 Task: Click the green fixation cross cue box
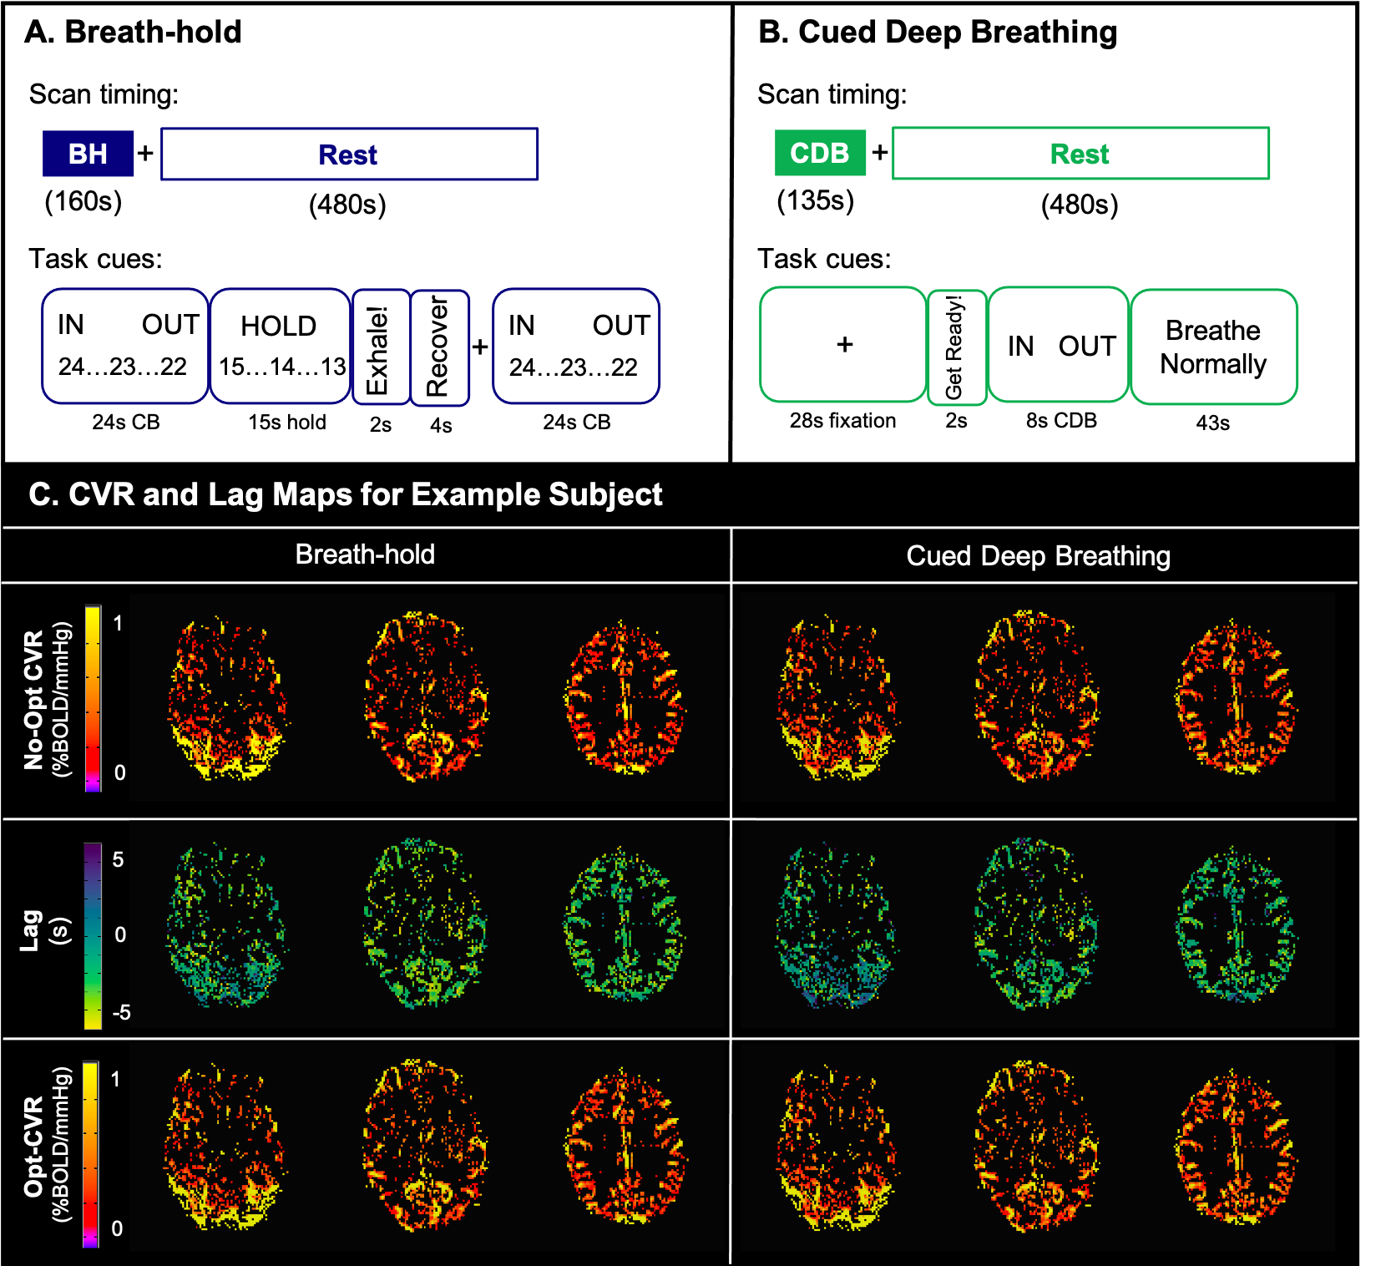click(x=843, y=345)
